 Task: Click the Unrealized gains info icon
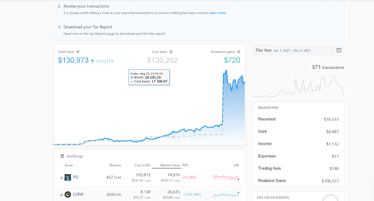tap(238, 52)
